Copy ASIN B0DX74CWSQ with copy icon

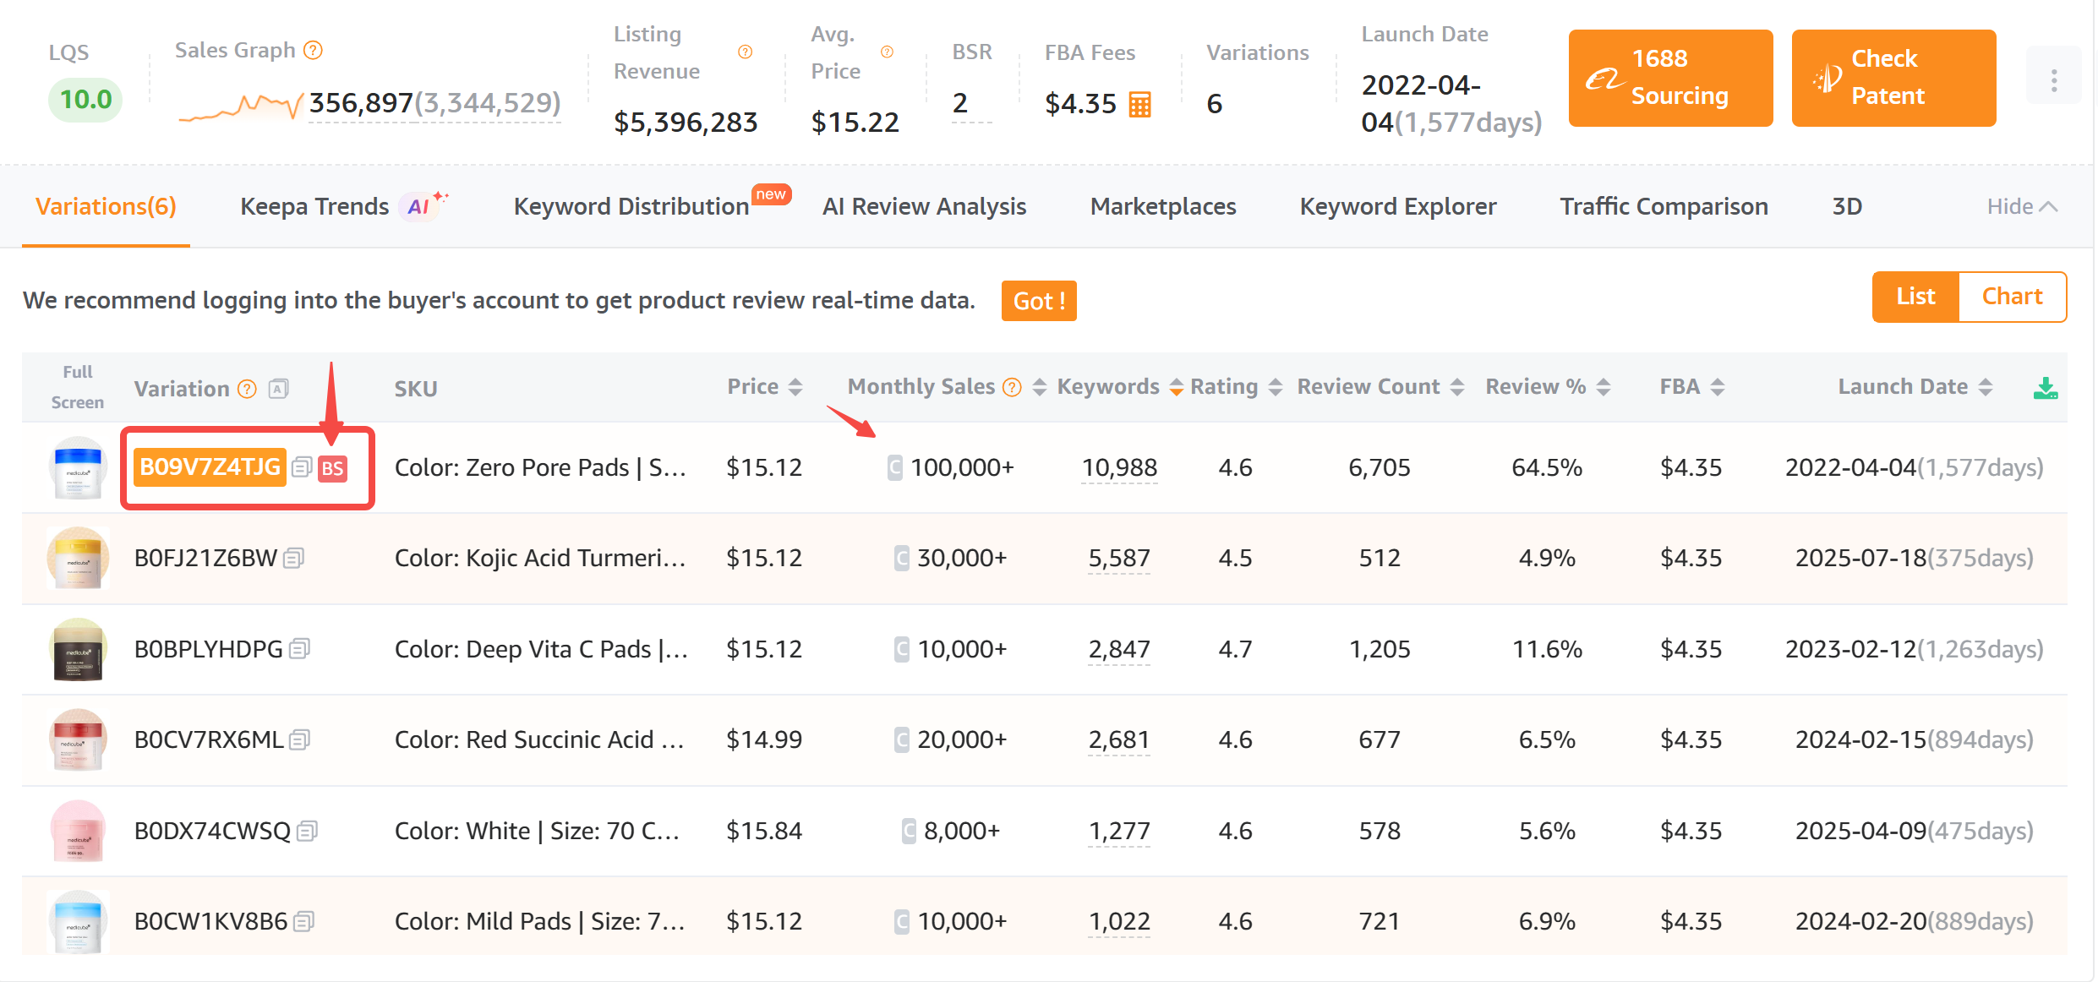click(x=307, y=832)
